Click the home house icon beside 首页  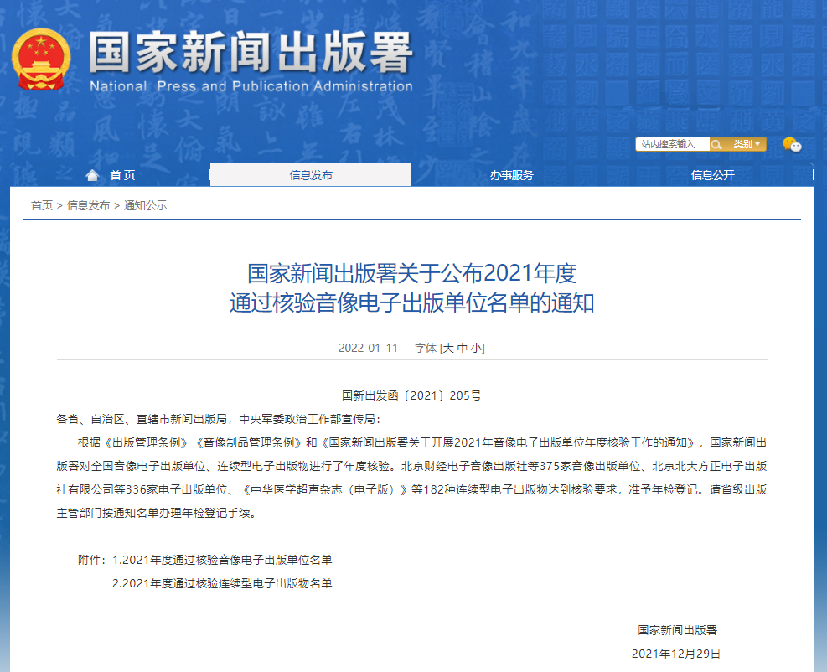tap(92, 174)
